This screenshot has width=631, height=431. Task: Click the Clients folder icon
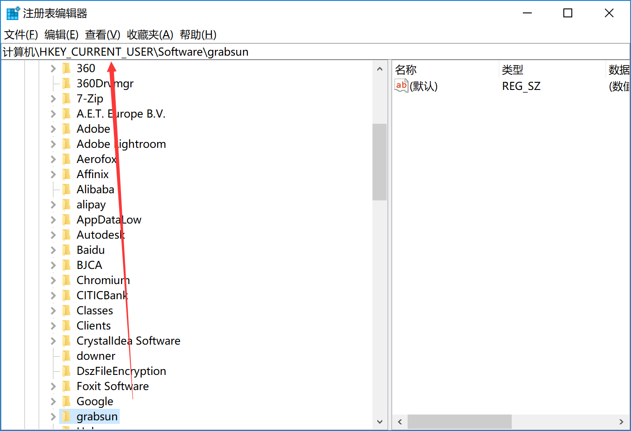point(66,325)
